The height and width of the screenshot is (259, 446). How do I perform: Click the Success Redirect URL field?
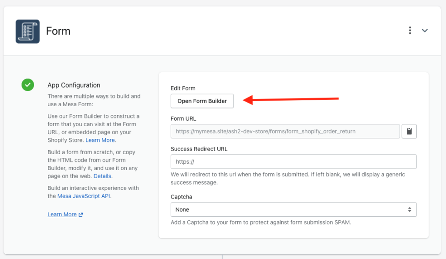pos(294,161)
